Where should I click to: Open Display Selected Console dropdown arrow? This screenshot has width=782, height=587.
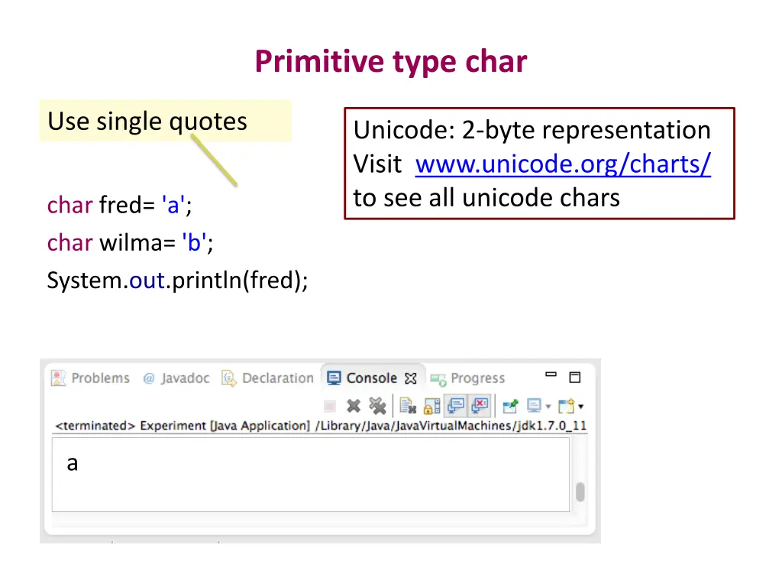click(548, 407)
